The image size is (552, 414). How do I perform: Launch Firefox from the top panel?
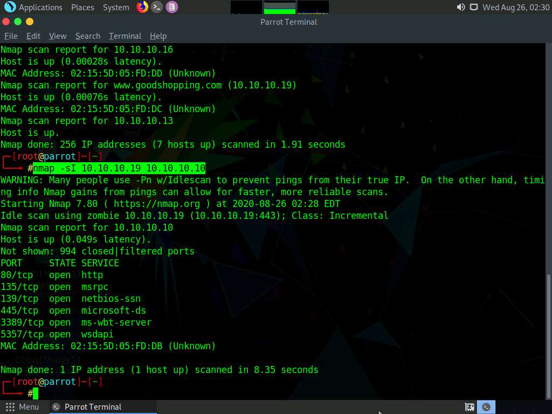(142, 7)
